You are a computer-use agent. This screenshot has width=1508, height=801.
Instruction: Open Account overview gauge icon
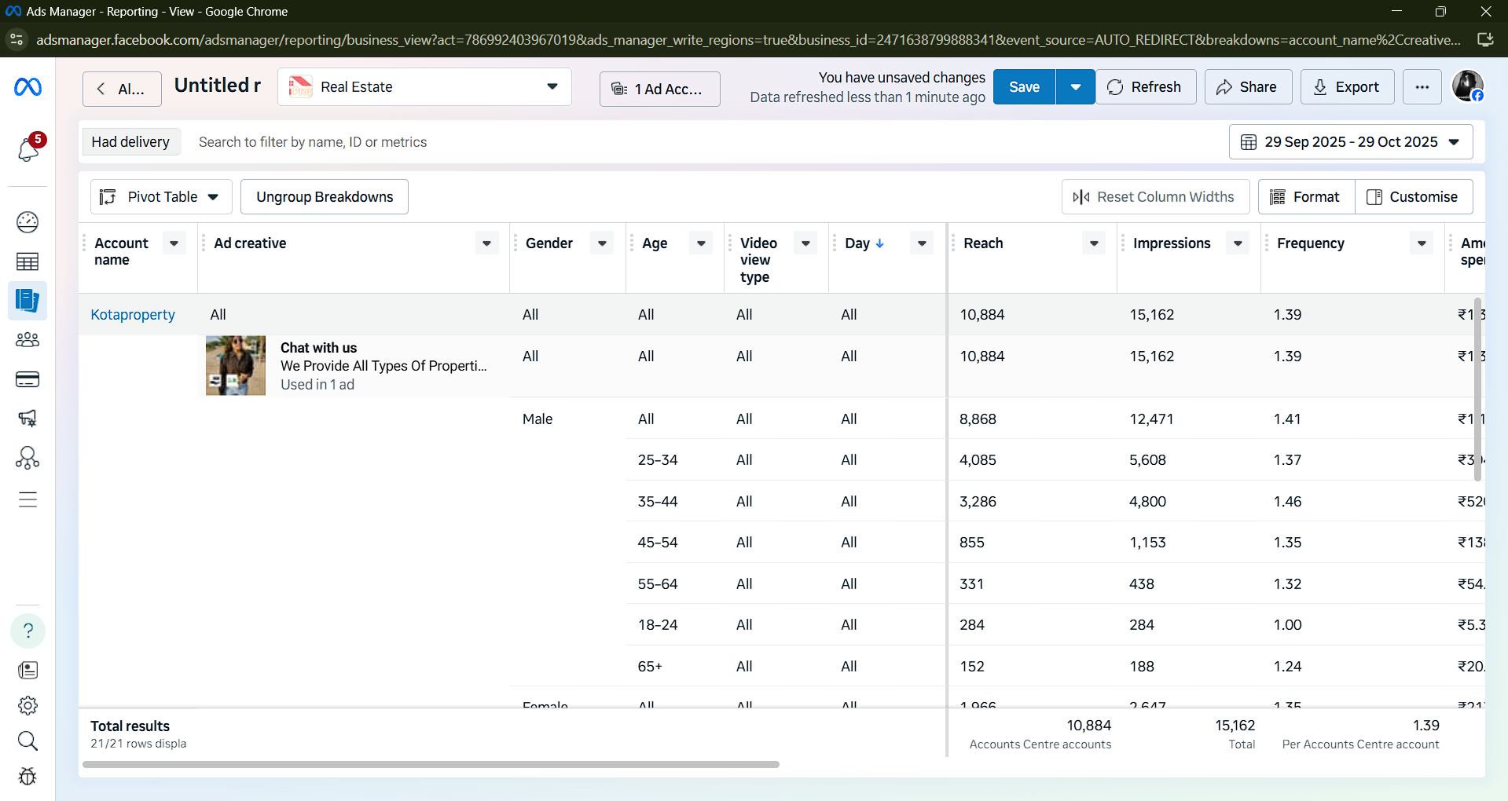pyautogui.click(x=28, y=222)
